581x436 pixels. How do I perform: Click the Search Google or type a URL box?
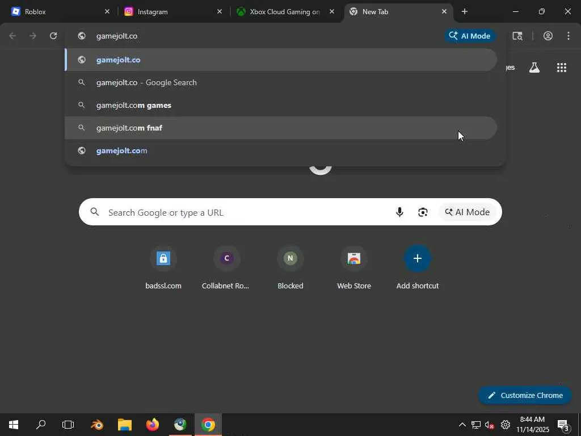(290, 212)
